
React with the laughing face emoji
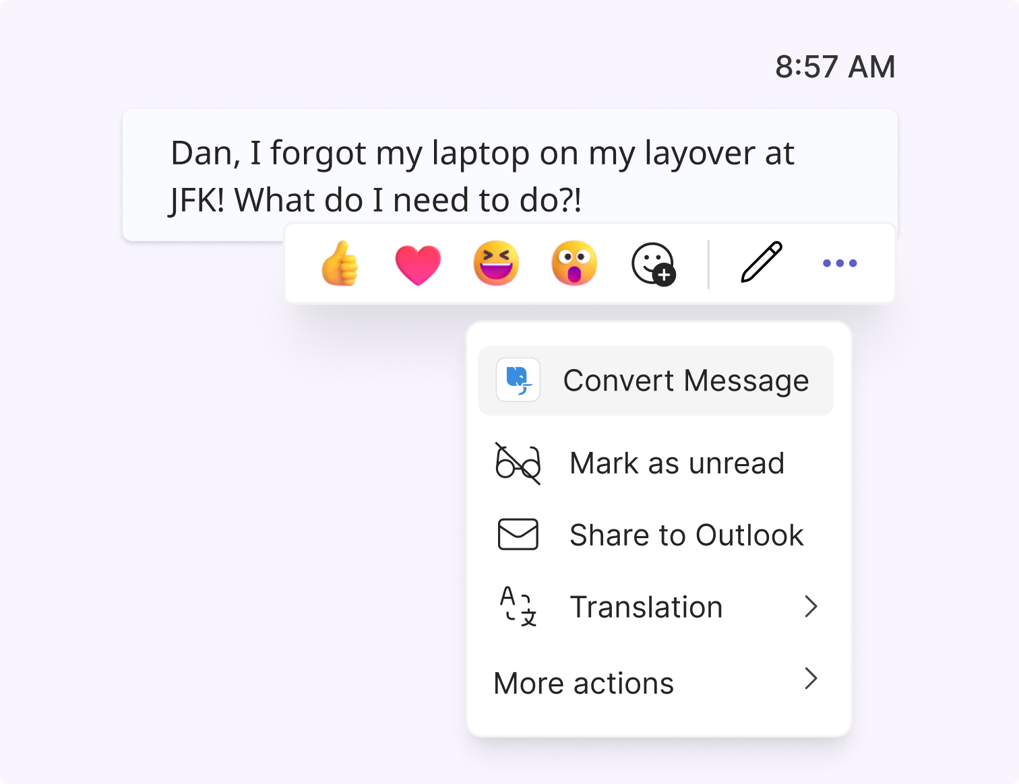[x=496, y=263]
